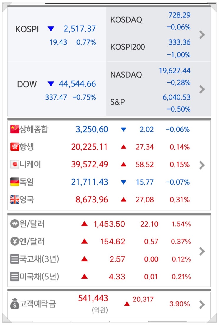Select the NASDAQ index label
The width and height of the screenshot is (219, 325).
click(x=126, y=75)
